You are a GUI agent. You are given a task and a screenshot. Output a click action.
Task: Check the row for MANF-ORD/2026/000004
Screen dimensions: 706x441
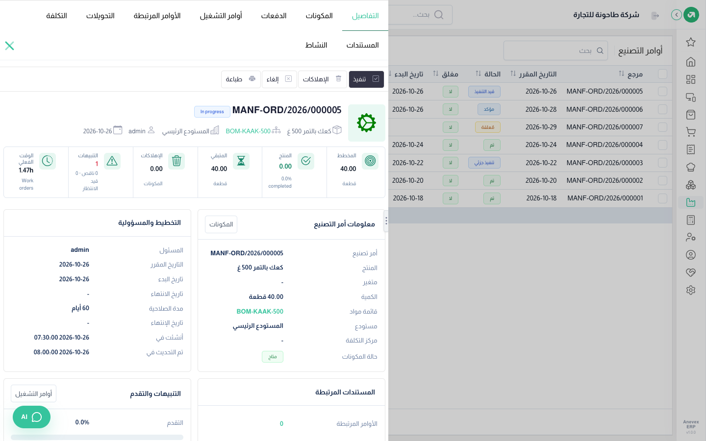click(662, 145)
